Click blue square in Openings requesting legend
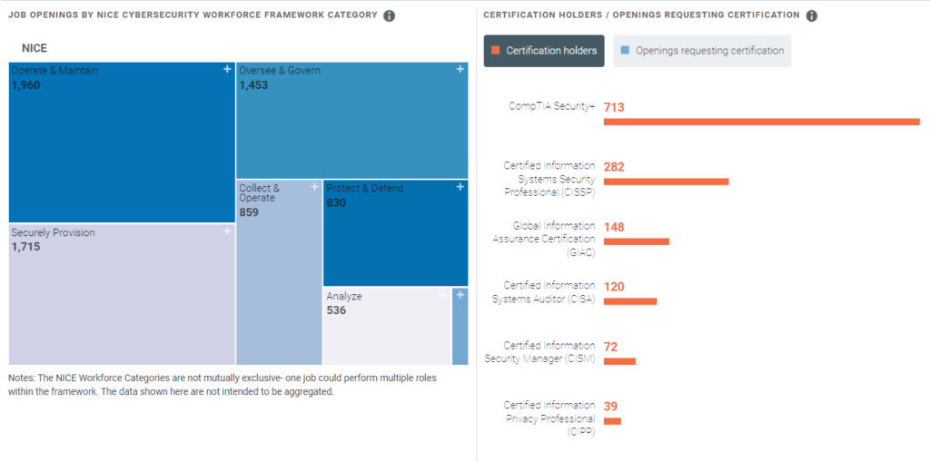930x462 pixels. pos(625,51)
